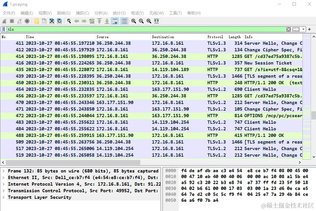Click the go to specific packet icon
This screenshot has height=211, width=316.
click(92, 21)
